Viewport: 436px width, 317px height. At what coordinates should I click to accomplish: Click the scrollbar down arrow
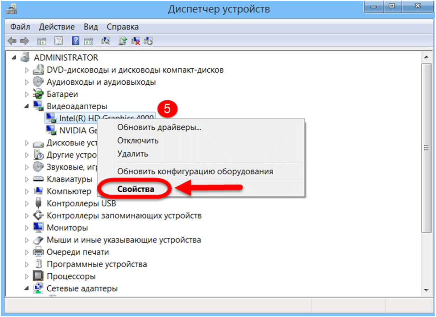[x=426, y=290]
